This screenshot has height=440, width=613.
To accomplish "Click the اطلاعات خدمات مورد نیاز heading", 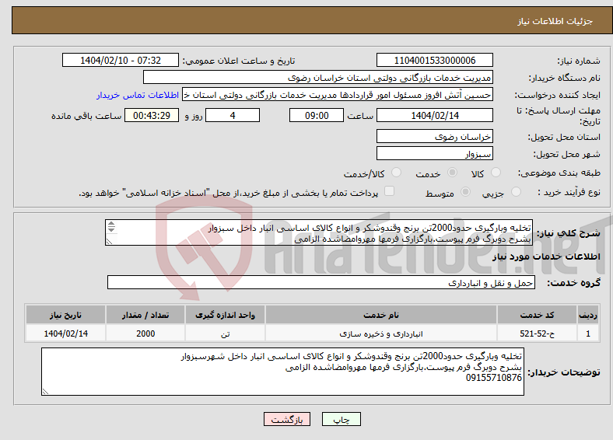I will (x=546, y=257).
